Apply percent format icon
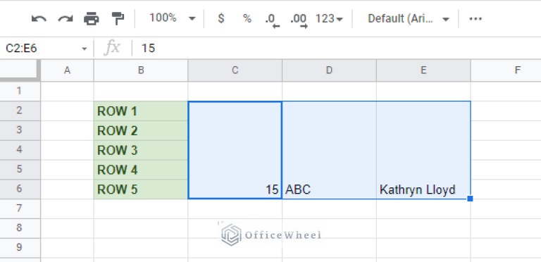Viewport: 541px width, 262px height. coord(247,18)
